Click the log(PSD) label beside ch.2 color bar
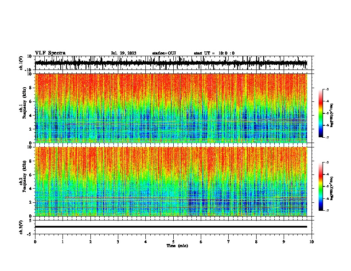The image size is (351, 271). tap(332, 189)
